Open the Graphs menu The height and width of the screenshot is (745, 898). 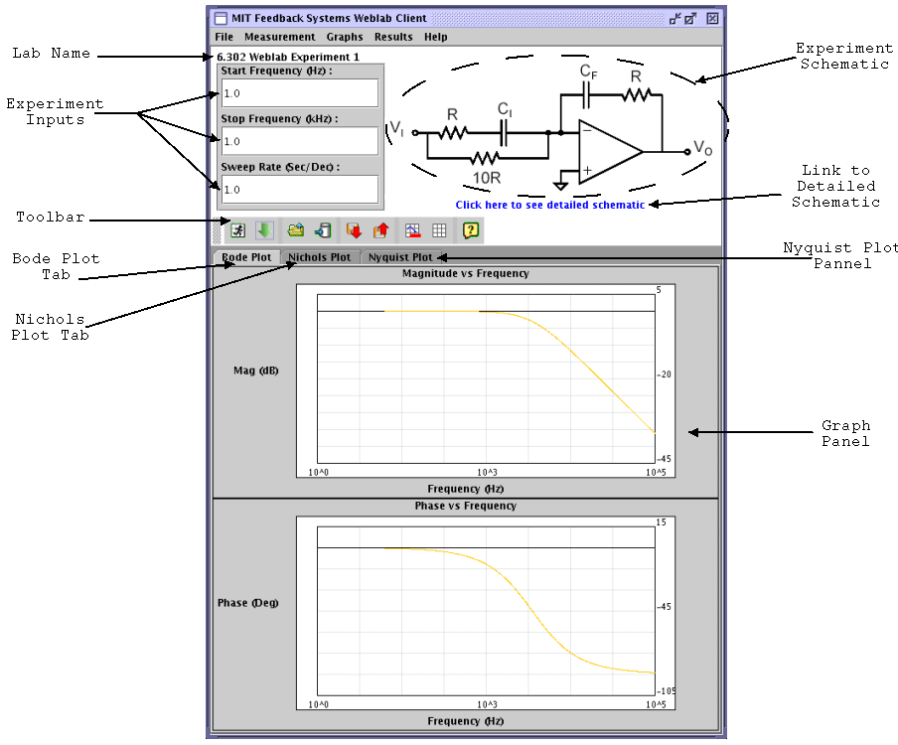(344, 37)
